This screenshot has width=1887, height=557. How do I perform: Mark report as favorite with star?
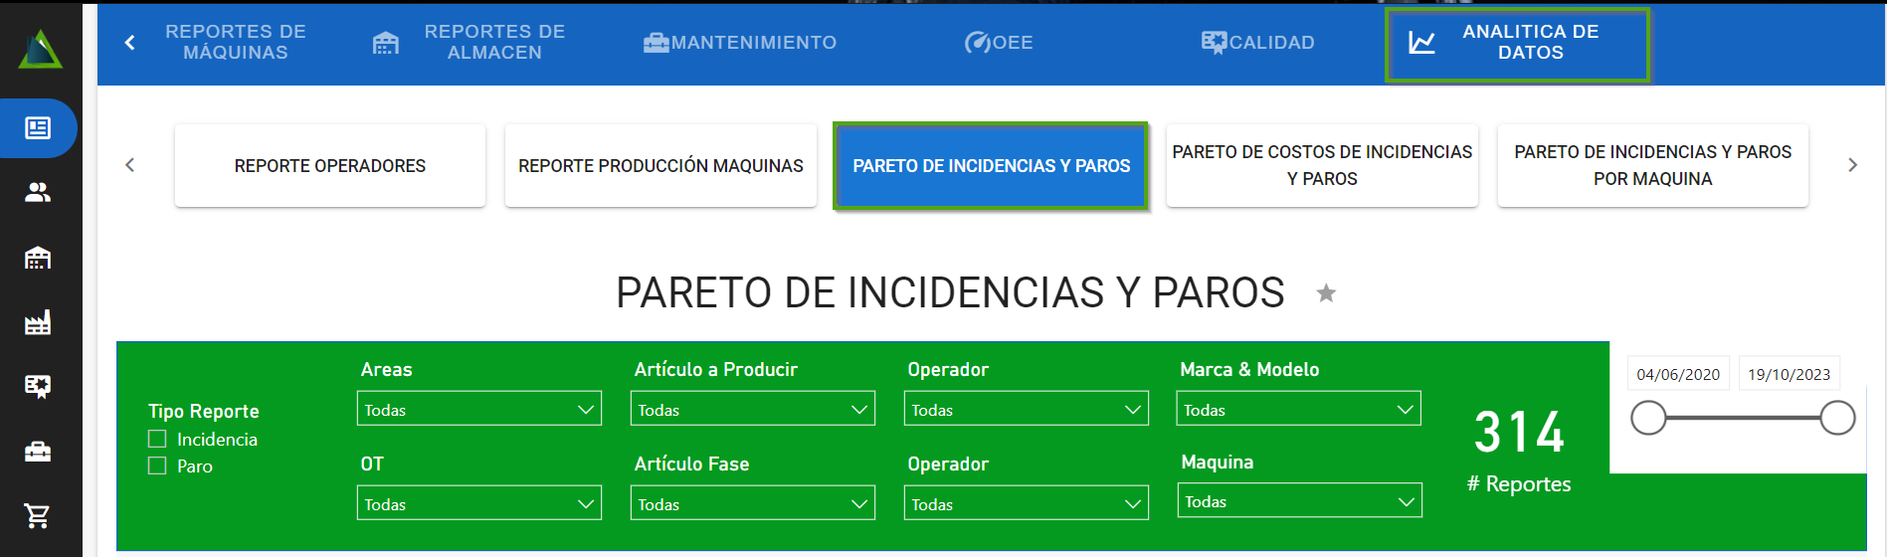(1325, 293)
